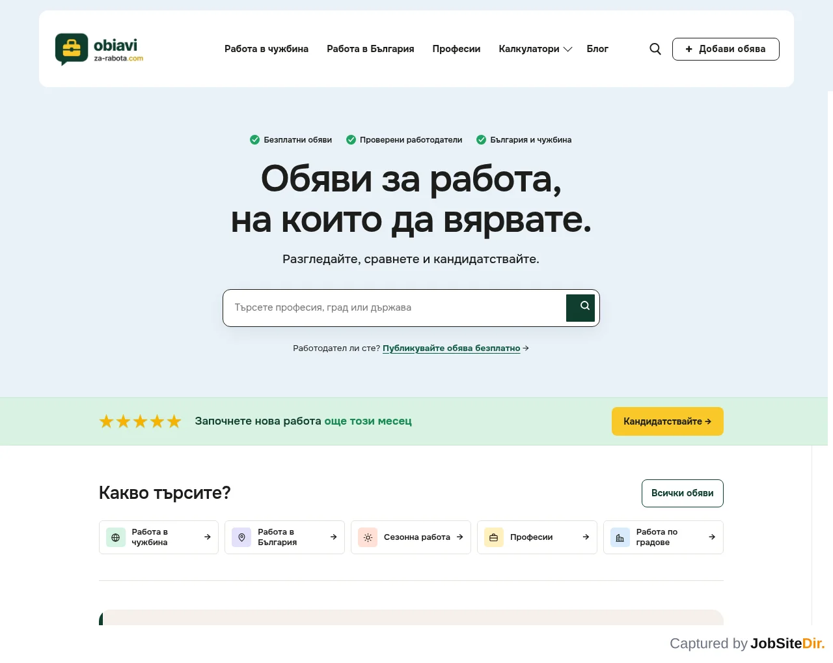Open the header search magnifier icon
This screenshot has width=833, height=663.
[655, 49]
